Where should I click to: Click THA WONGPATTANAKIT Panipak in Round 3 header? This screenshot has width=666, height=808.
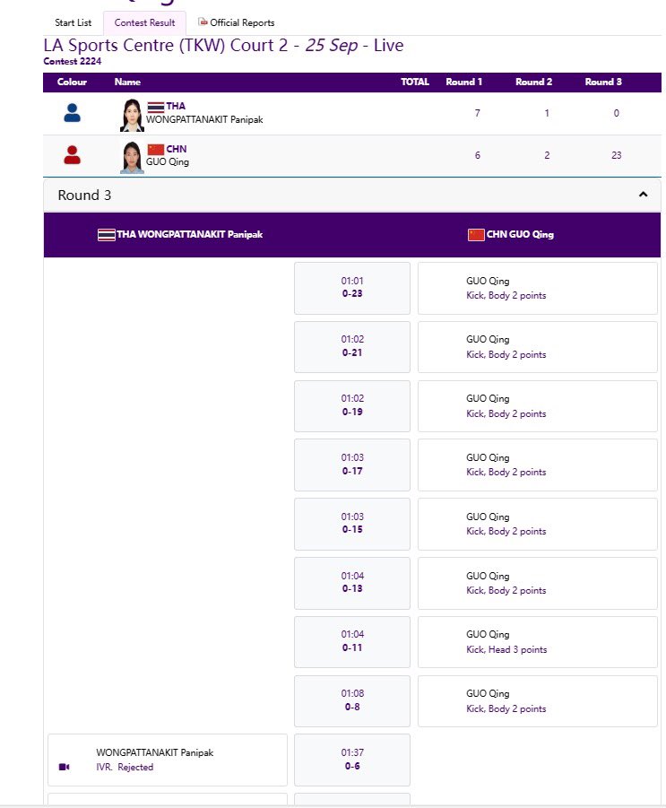189,234
